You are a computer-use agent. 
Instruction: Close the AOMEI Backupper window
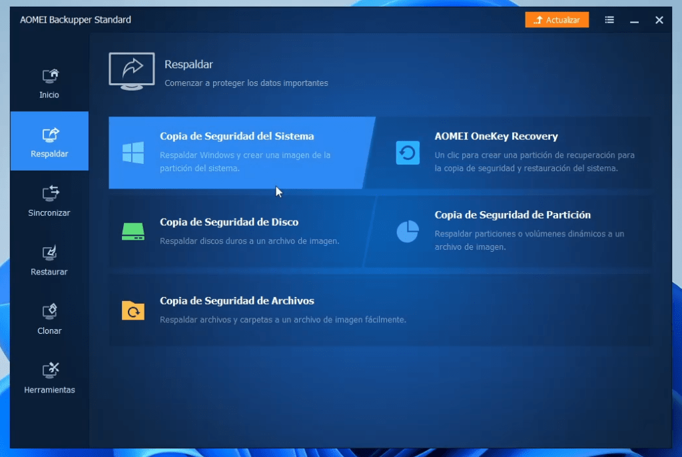(x=659, y=20)
